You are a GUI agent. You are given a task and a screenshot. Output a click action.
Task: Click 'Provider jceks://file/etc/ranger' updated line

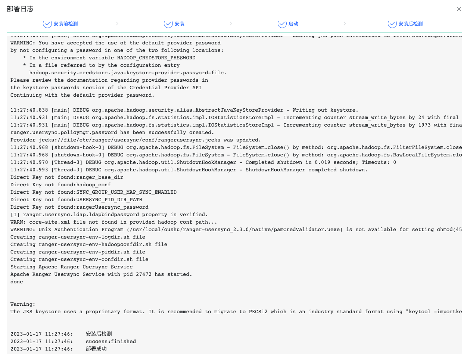coord(136,140)
